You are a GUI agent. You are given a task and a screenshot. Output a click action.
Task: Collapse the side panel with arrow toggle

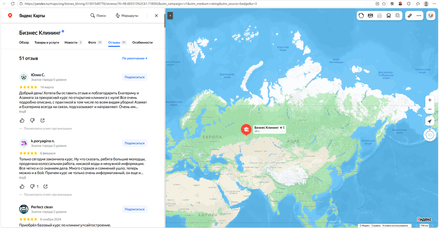point(170,16)
